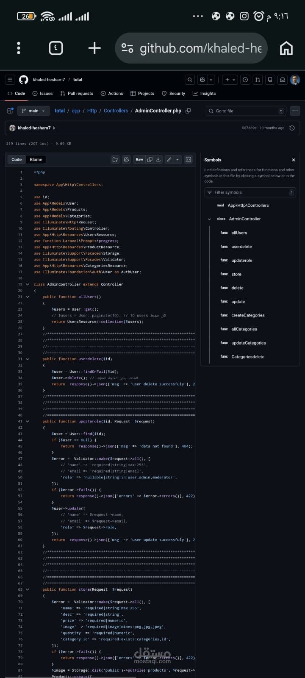Copy the AdminController.php file path

click(188, 111)
